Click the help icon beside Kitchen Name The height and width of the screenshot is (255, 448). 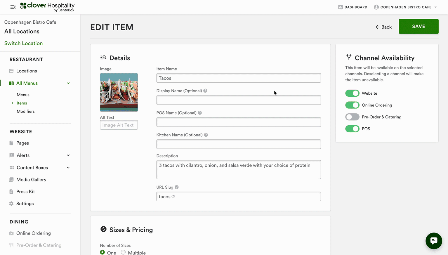pyautogui.click(x=206, y=135)
